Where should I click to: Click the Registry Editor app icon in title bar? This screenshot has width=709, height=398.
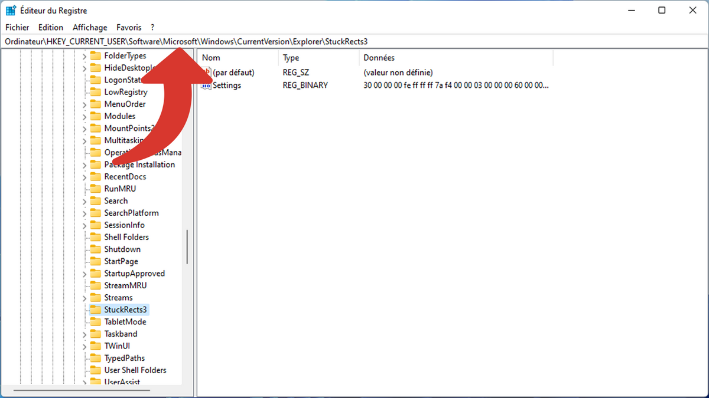coord(11,10)
